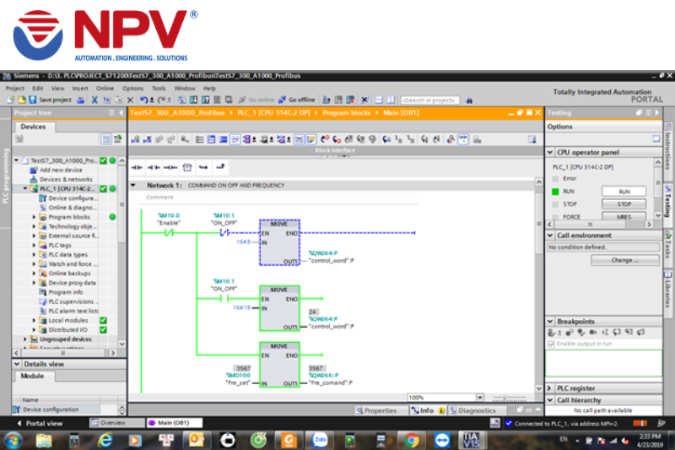This screenshot has width=675, height=450.
Task: Click the Search in project input field
Action: [429, 100]
